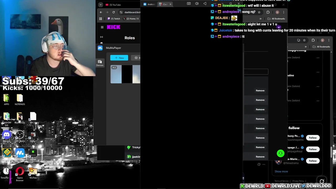Open more options for first New Zealand trend
This screenshot has height=189, width=336.
click(318, 58)
